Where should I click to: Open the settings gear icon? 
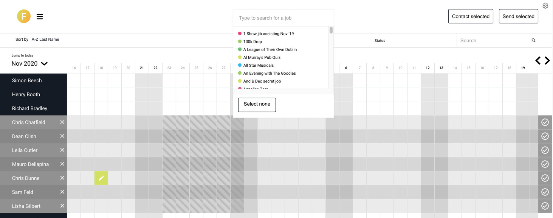click(545, 5)
